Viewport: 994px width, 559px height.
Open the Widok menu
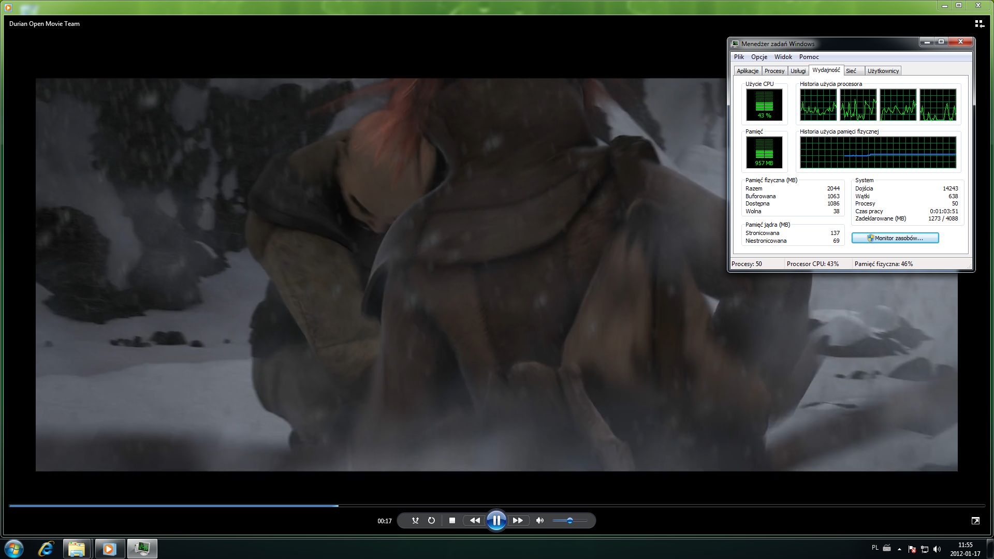783,57
